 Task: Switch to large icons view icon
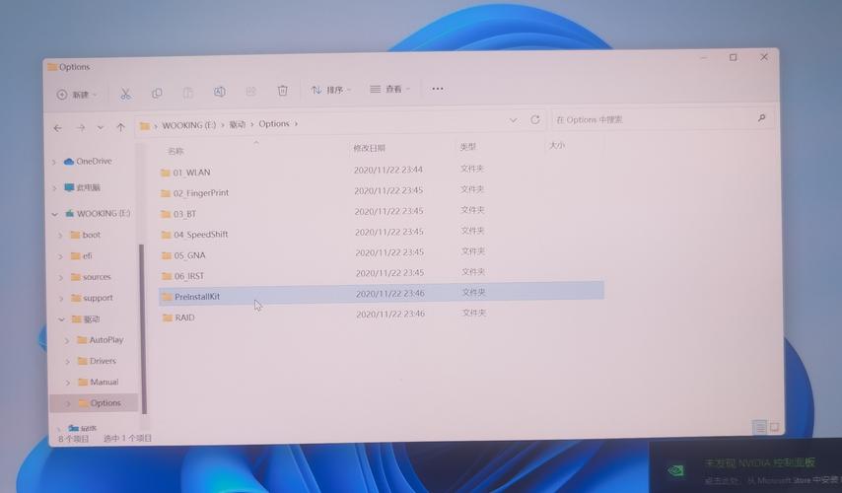(x=774, y=427)
